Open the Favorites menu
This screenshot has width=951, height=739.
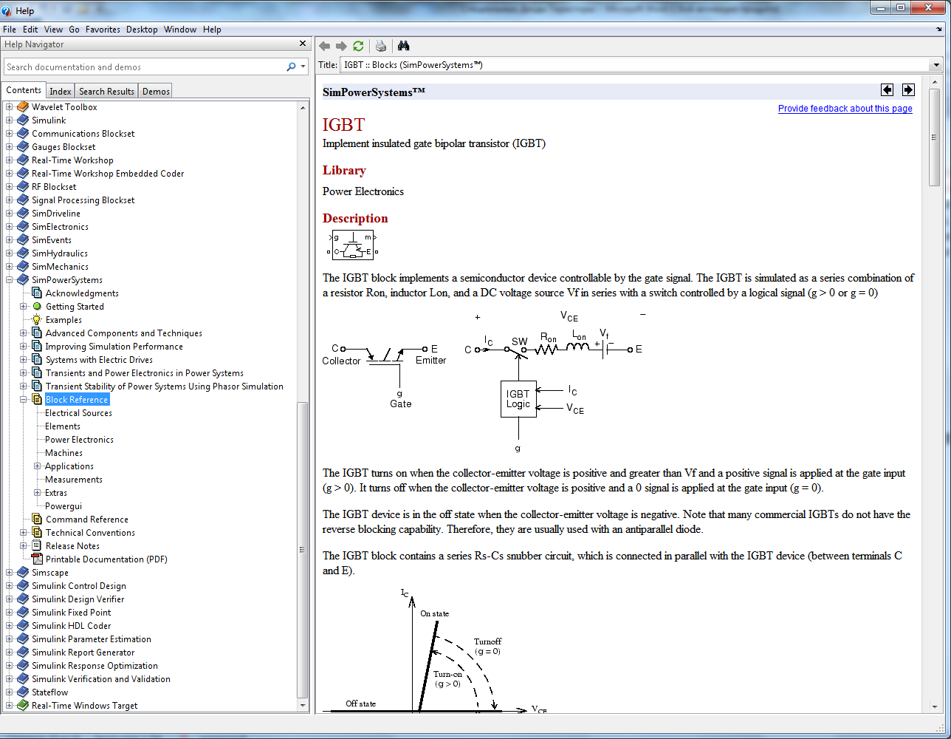pos(103,30)
